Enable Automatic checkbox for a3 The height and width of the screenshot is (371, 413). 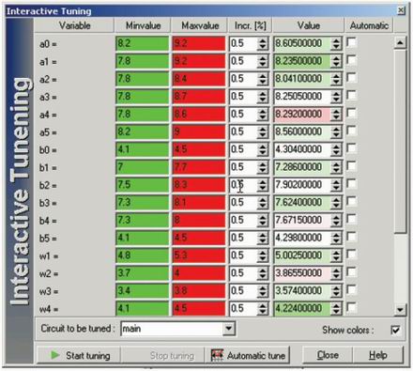point(352,95)
